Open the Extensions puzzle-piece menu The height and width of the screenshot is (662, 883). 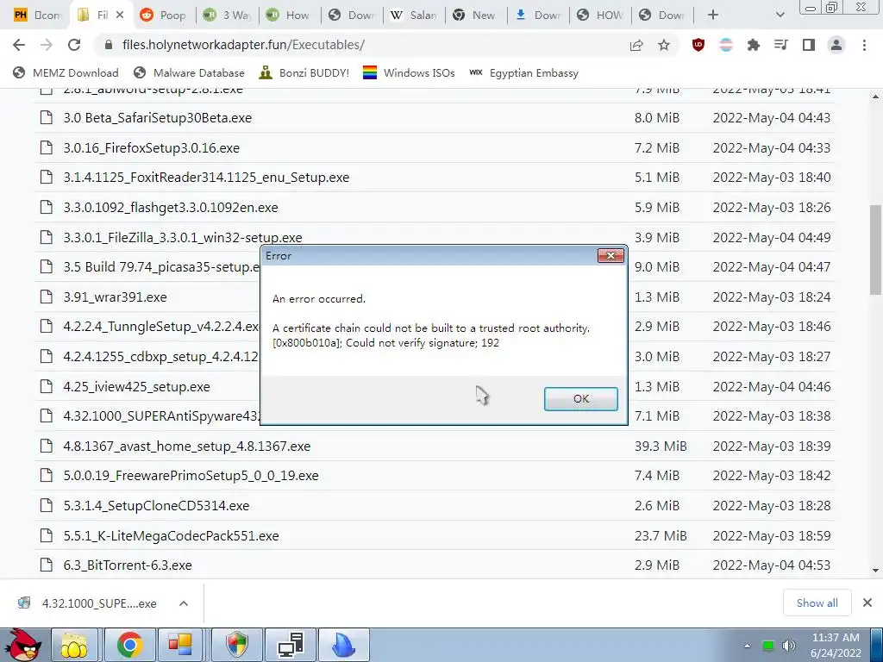coord(754,45)
